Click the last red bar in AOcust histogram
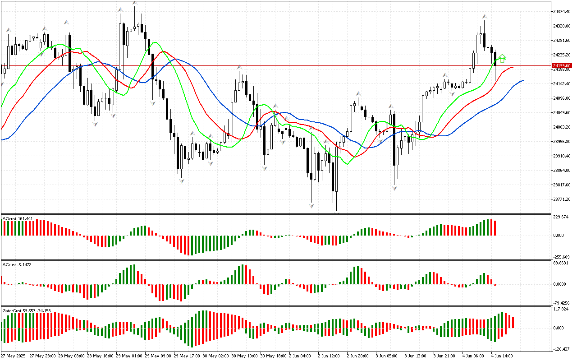 (x=495, y=228)
